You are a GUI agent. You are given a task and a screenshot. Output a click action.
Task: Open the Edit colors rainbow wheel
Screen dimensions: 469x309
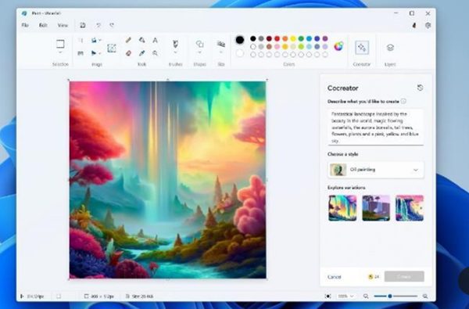[x=338, y=46]
